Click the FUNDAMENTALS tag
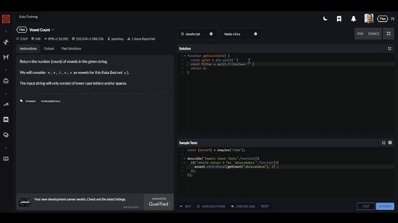Screen dimensions: 398x223 click(51, 102)
